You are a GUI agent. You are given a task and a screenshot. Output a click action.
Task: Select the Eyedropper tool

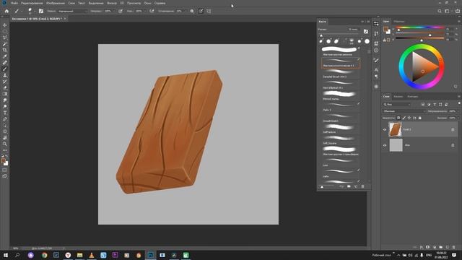5,56
